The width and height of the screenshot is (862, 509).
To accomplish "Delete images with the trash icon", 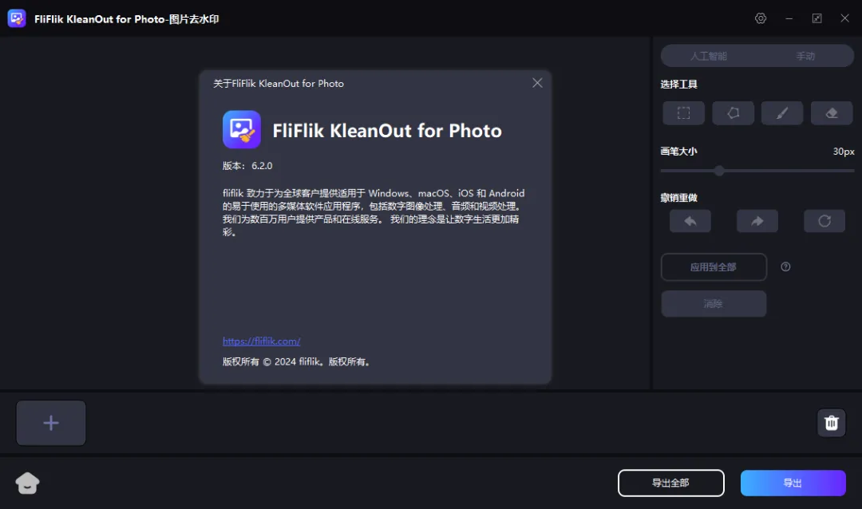I will [x=831, y=423].
